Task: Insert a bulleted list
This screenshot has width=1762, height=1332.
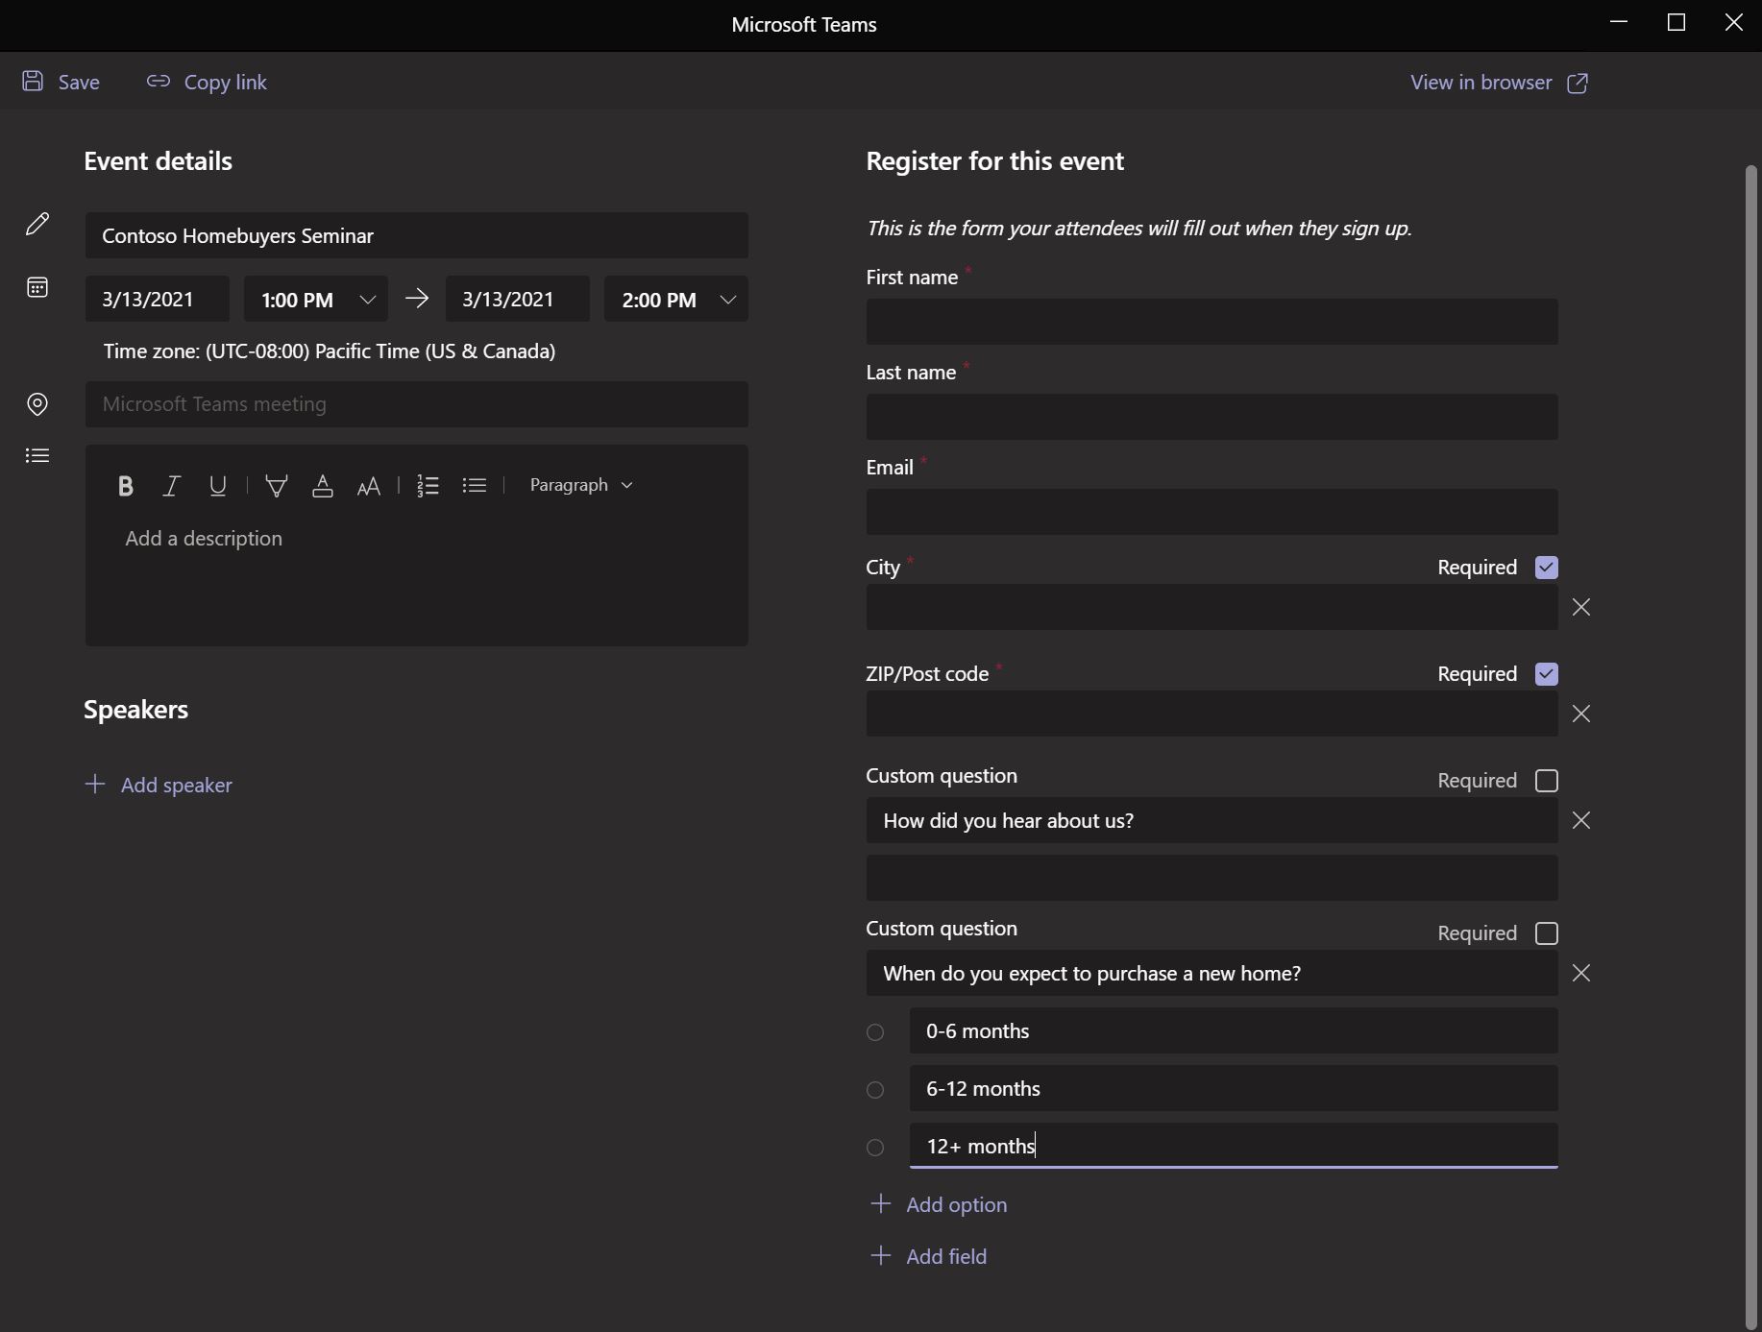Action: 474,486
